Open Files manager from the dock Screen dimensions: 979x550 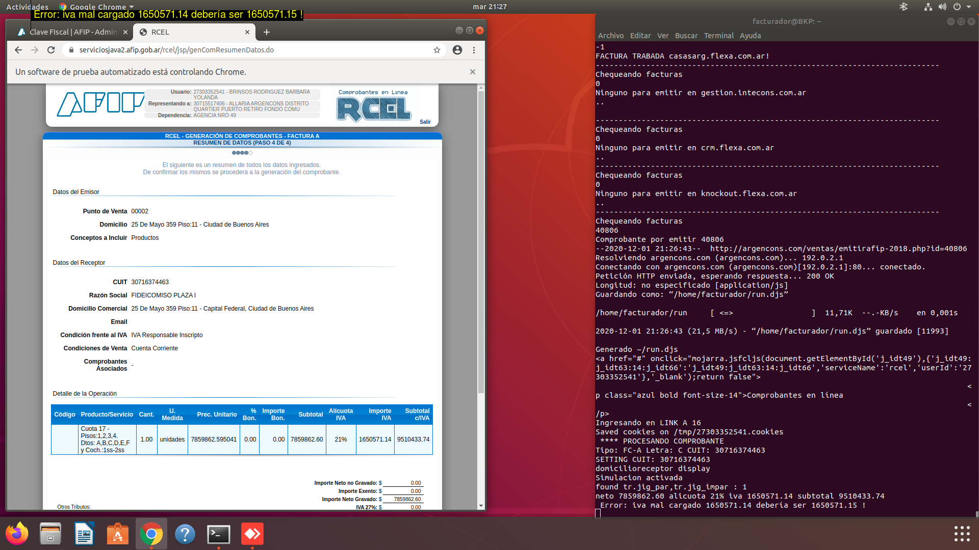click(x=50, y=534)
